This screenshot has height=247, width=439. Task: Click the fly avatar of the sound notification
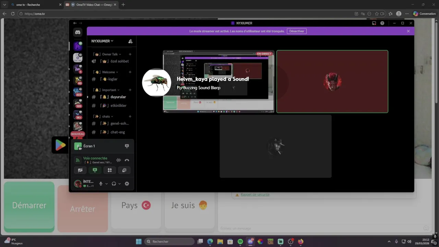(x=157, y=82)
